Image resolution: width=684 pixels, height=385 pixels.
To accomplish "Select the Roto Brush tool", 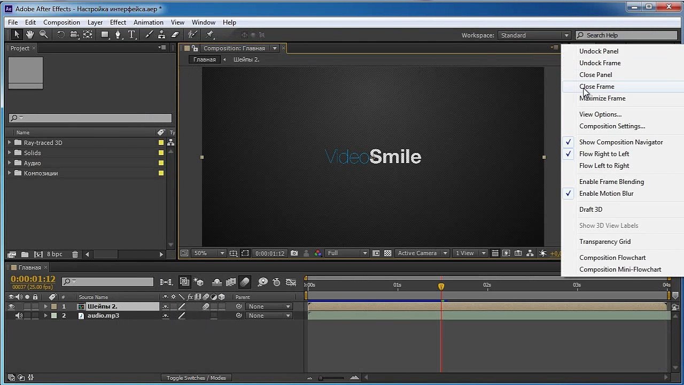I will 192,35.
